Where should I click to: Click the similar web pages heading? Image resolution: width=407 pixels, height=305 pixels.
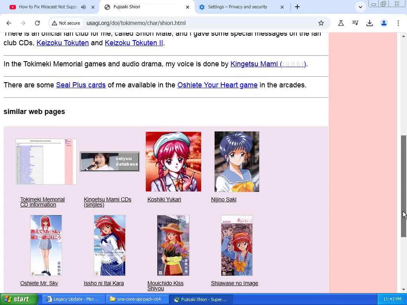click(x=34, y=112)
